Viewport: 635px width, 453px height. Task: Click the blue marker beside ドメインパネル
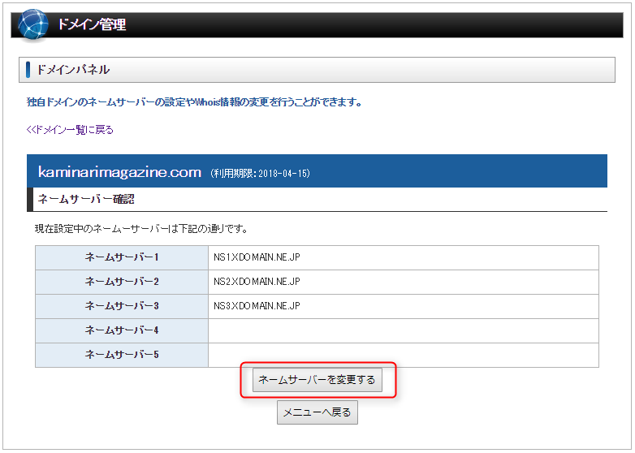28,70
